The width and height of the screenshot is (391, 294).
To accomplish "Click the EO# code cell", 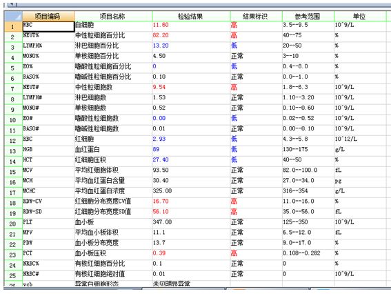I will point(48,120).
